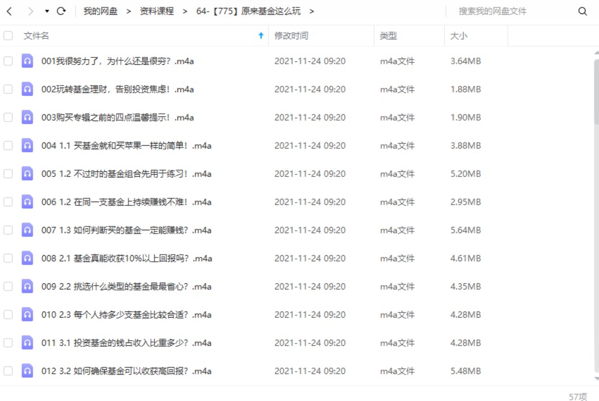Image resolution: width=599 pixels, height=401 pixels.
Task: Toggle the sort arrow on 文件名 column
Action: pos(261,34)
